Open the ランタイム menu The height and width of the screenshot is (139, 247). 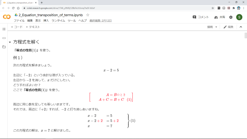click(58, 20)
